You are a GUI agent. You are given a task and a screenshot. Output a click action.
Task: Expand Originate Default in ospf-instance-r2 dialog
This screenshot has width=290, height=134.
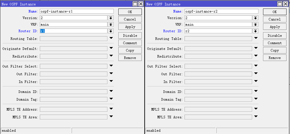256,48
